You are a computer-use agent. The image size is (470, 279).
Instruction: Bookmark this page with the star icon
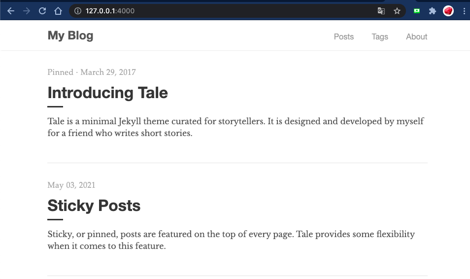coord(397,11)
